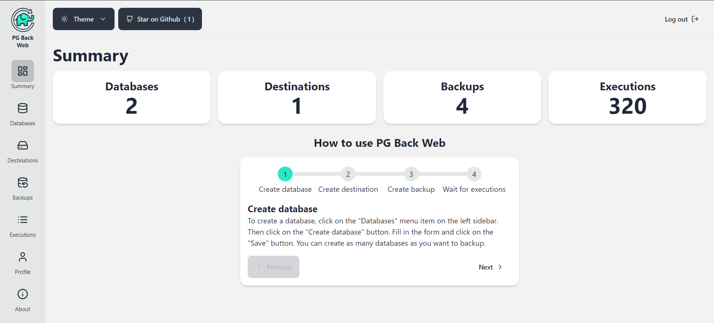Click the Next right chevron arrow

click(x=500, y=267)
